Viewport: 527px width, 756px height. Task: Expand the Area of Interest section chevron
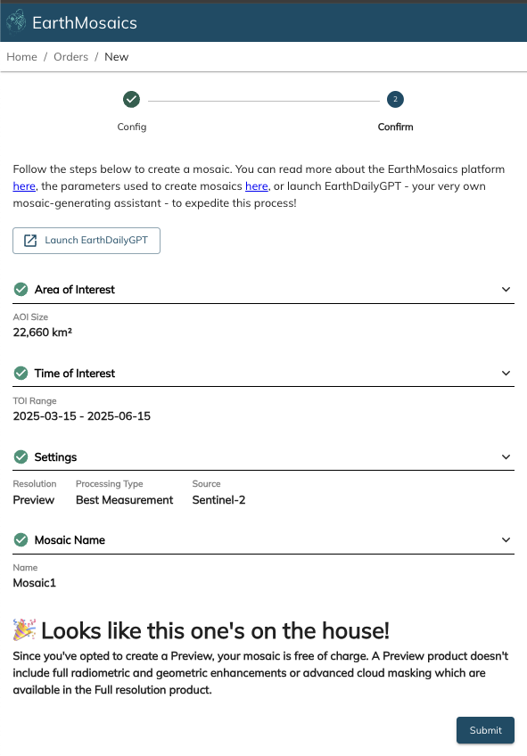point(506,289)
